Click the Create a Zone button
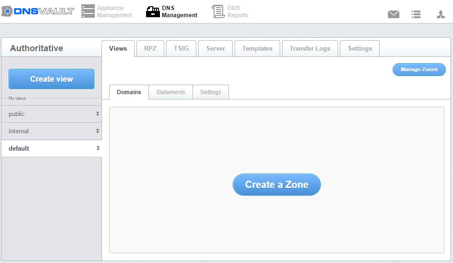 277,185
